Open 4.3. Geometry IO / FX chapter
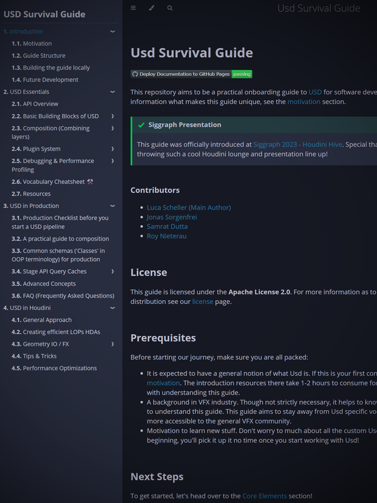 click(40, 344)
